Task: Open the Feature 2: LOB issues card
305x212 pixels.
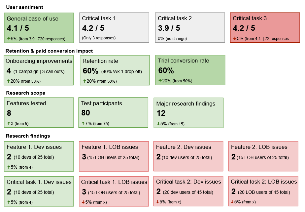Action: (x=263, y=156)
